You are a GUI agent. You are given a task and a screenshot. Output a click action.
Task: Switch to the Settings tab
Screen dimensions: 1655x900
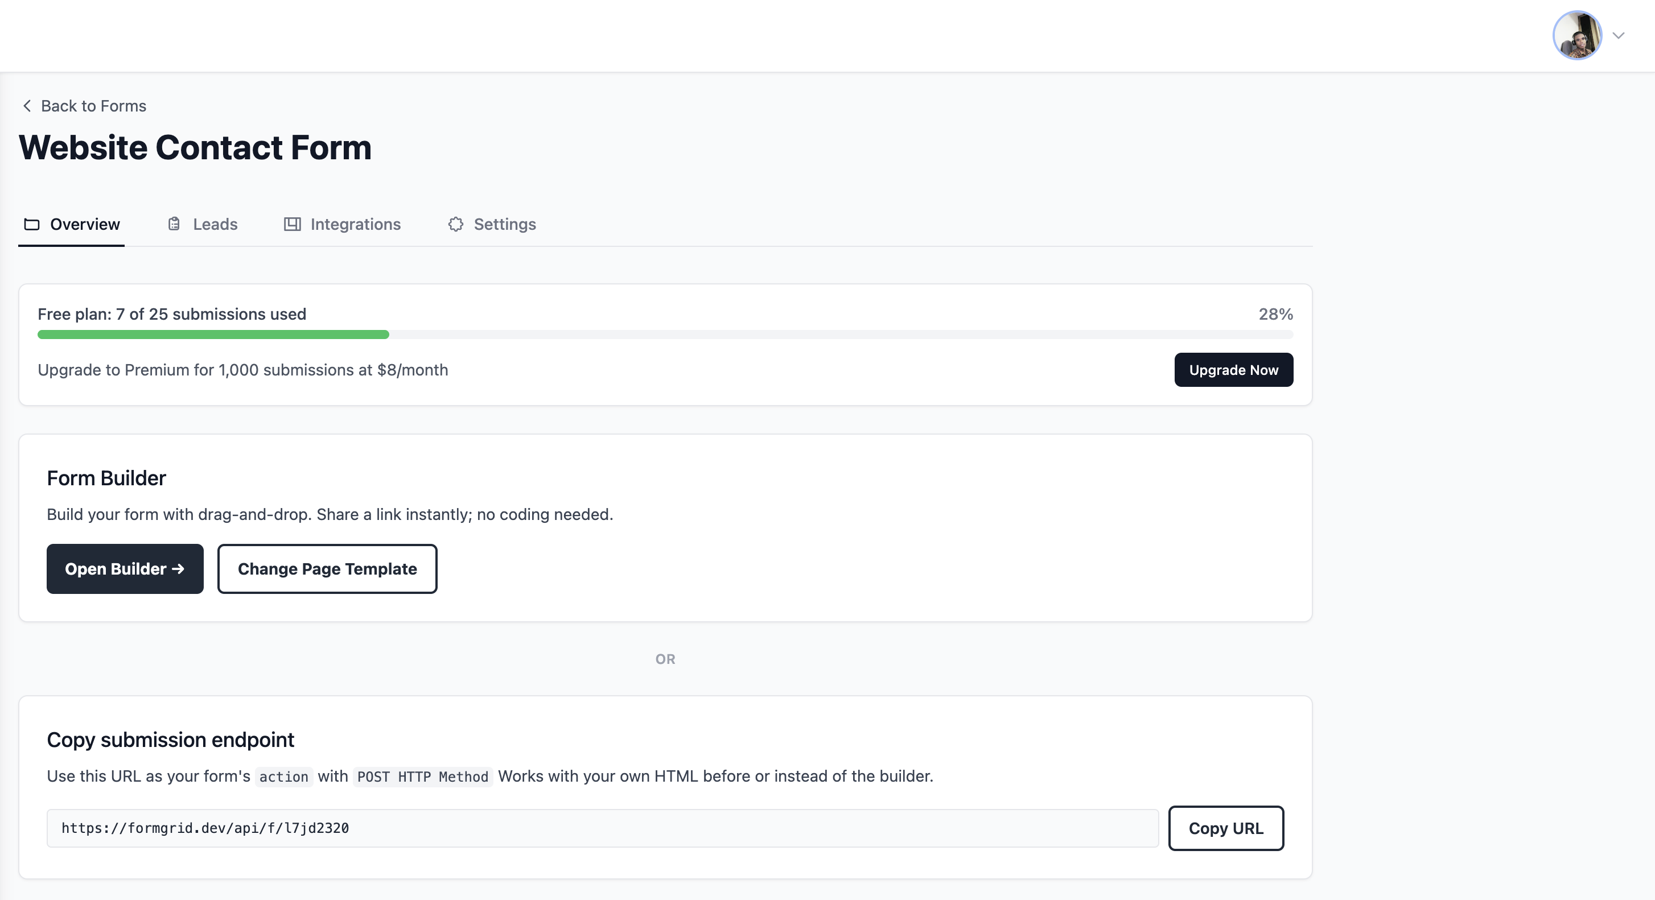(505, 224)
